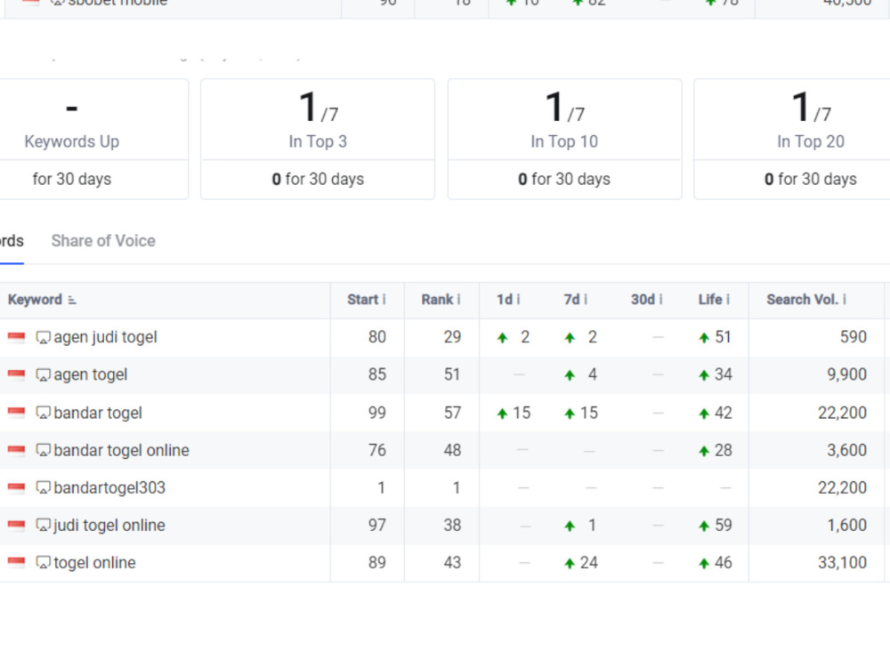This screenshot has height=667, width=890.
Task: Sort by Keyword column sort icon
Action: pos(72,300)
